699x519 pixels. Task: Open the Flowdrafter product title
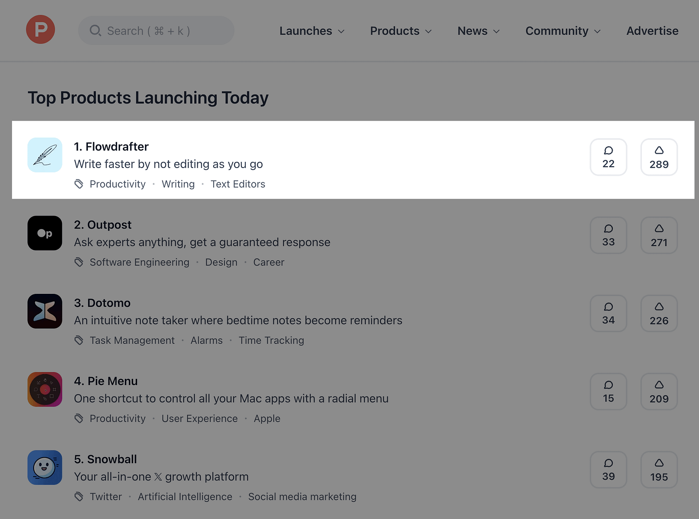tap(111, 146)
